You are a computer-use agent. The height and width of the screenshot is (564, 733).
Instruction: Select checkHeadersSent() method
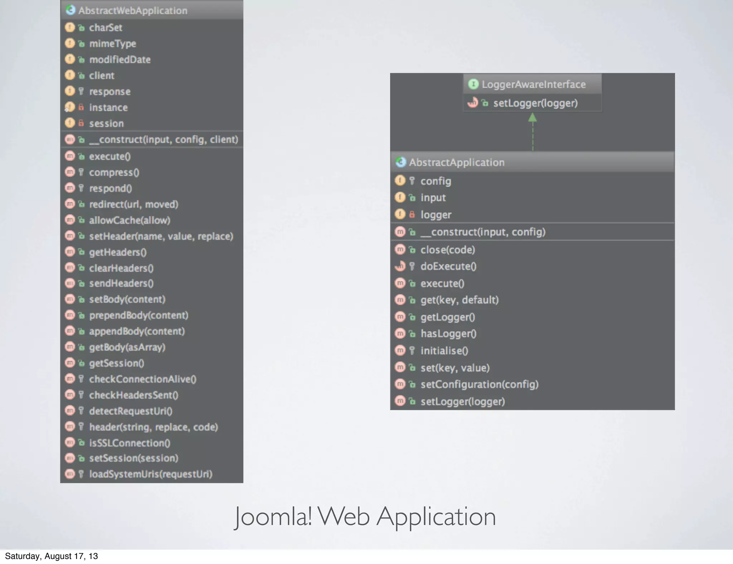click(x=152, y=395)
